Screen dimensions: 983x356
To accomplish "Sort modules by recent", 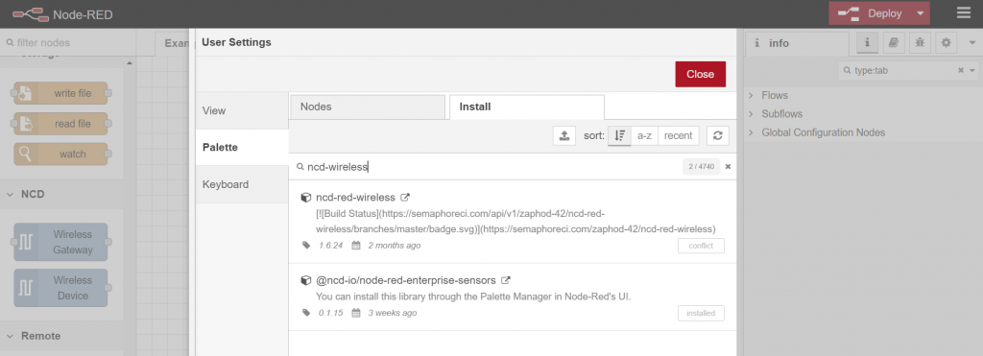I will pyautogui.click(x=679, y=135).
